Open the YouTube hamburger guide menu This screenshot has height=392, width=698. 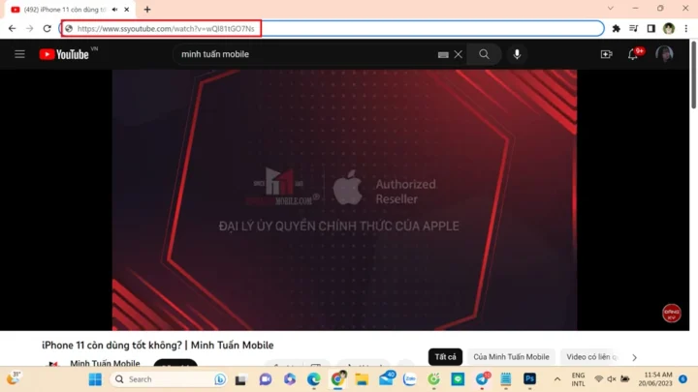[x=19, y=54]
